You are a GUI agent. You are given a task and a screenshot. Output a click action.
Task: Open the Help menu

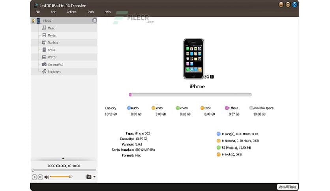click(x=107, y=12)
